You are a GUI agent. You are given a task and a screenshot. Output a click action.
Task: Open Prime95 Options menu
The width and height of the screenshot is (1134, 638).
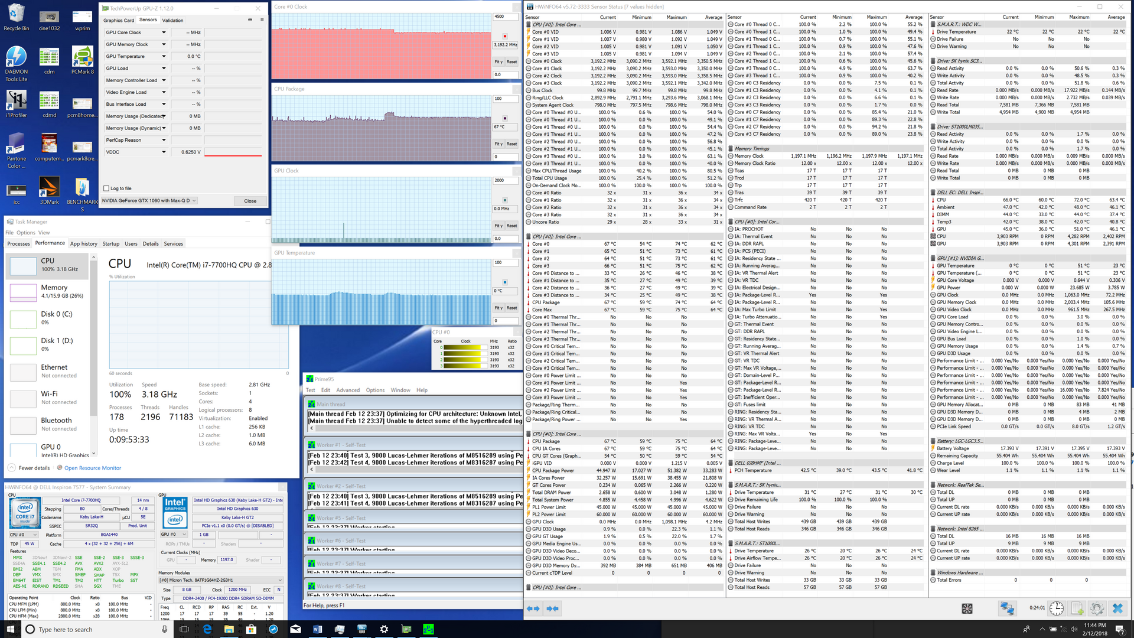point(375,390)
